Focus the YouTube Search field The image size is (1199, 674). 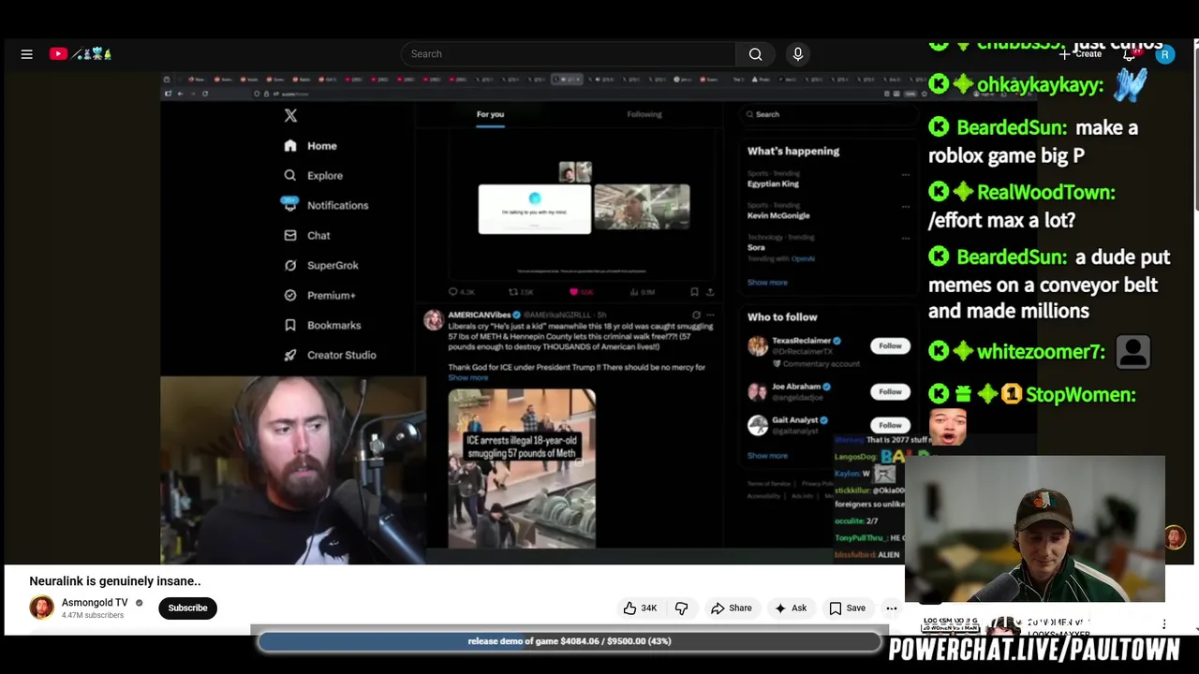coord(569,54)
